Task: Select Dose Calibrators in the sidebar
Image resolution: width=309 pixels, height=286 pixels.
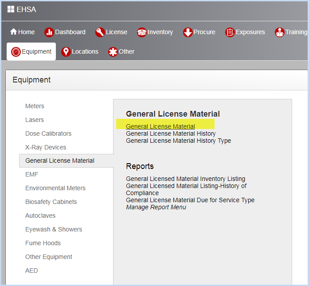Action: (48, 133)
